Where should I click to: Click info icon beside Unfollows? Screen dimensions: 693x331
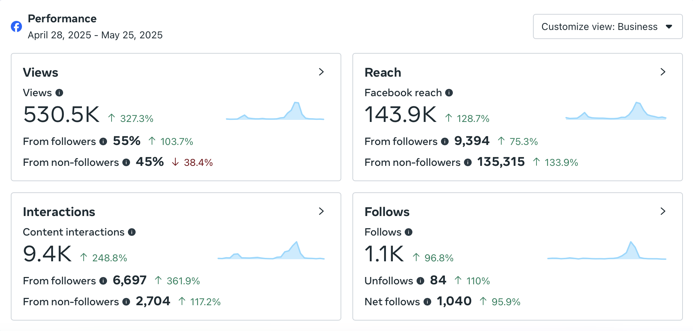420,281
